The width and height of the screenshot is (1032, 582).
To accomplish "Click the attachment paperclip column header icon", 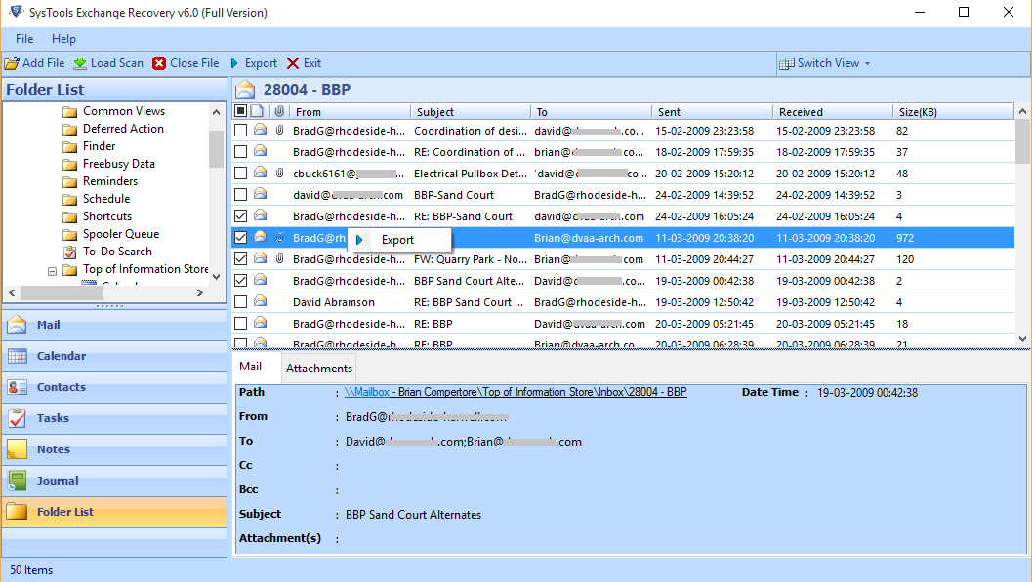I will 279,112.
